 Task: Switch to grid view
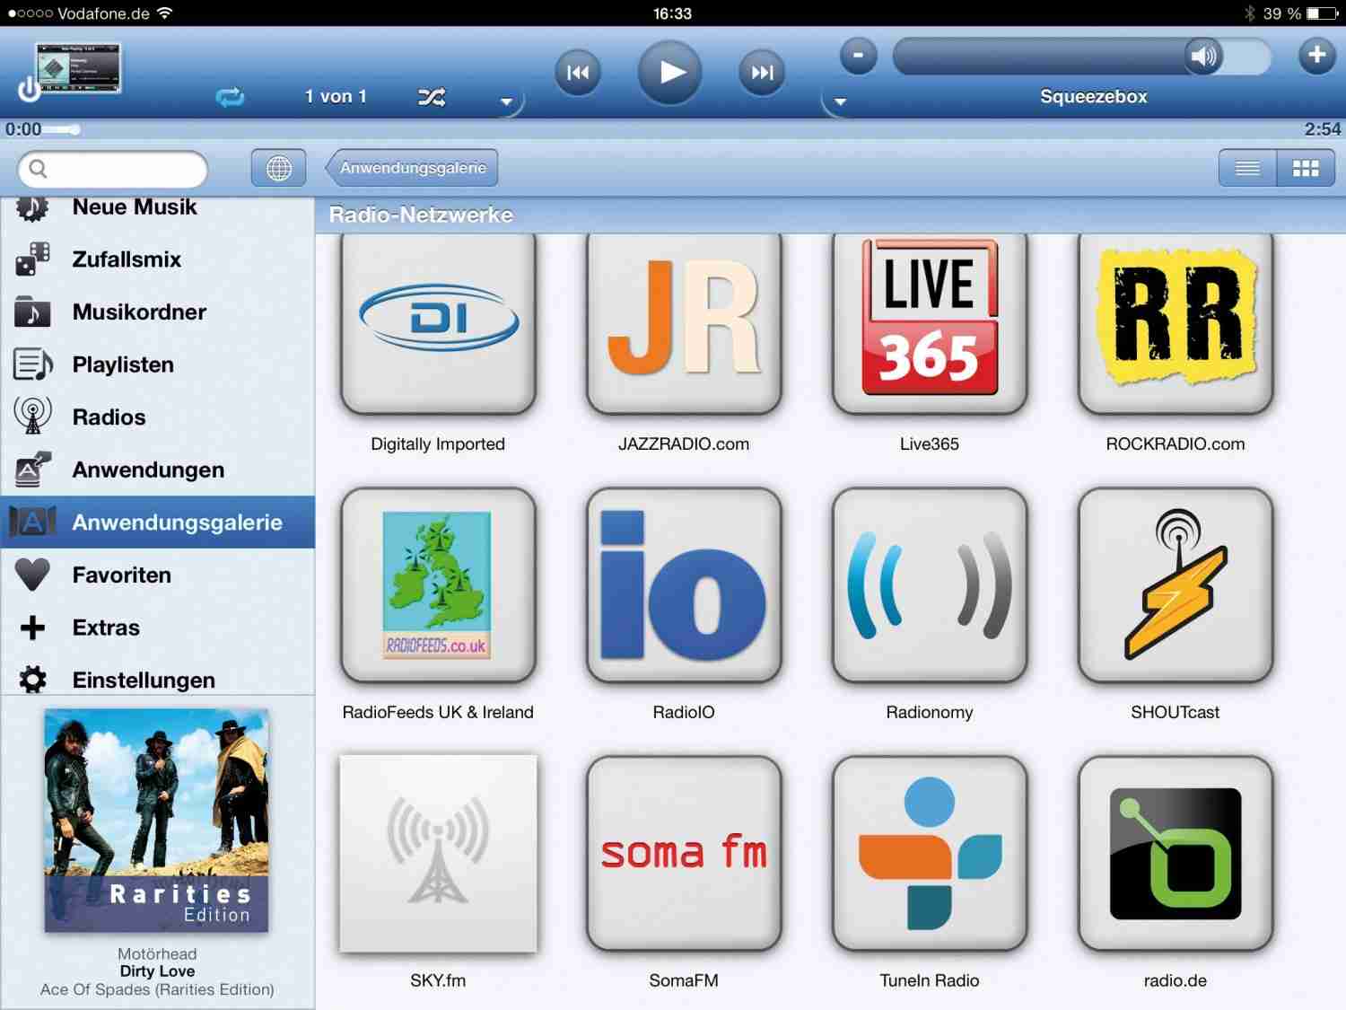[1306, 168]
